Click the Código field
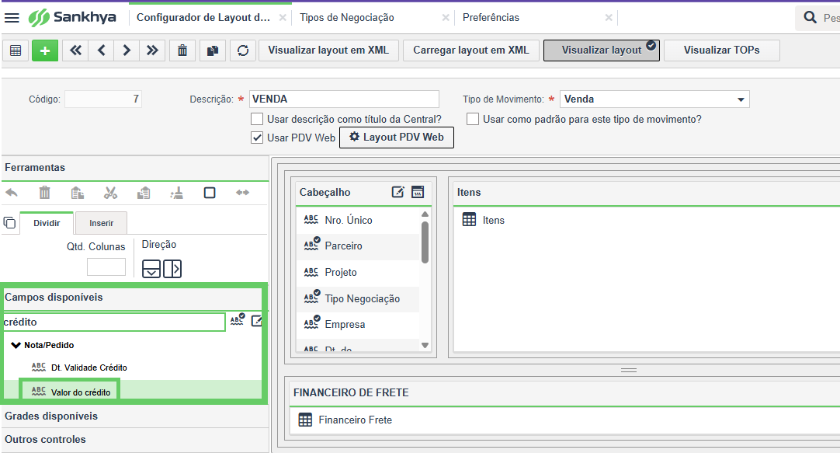Viewport: 840px width, 453px height. pyautogui.click(x=102, y=99)
